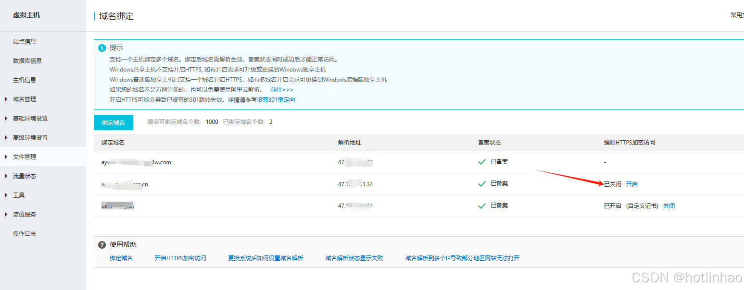Image resolution: width=744 pixels, height=290 pixels.
Task: Click the green checkmark on the third domain row
Action: pos(482,205)
